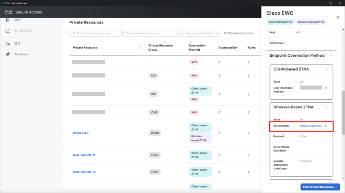Click the details panel vertical scrollbar

[343, 113]
